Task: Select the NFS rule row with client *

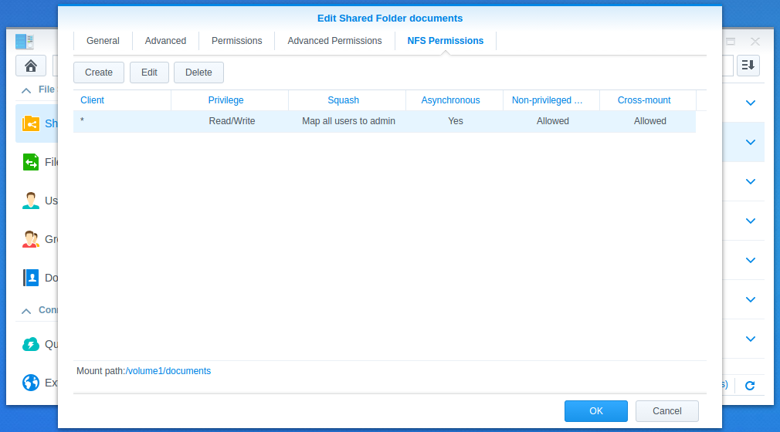Action: coord(385,121)
